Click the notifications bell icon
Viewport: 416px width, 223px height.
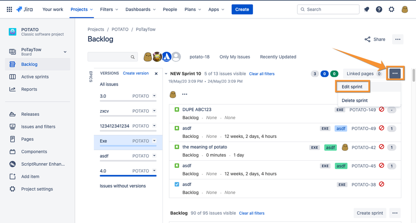click(x=366, y=9)
